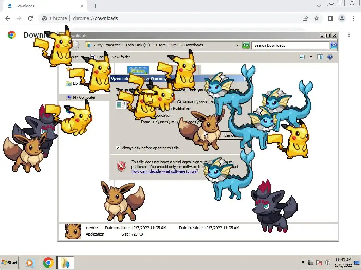The image size is (361, 270).
Task: Cancel the Open File Security Warning
Action: point(230,135)
